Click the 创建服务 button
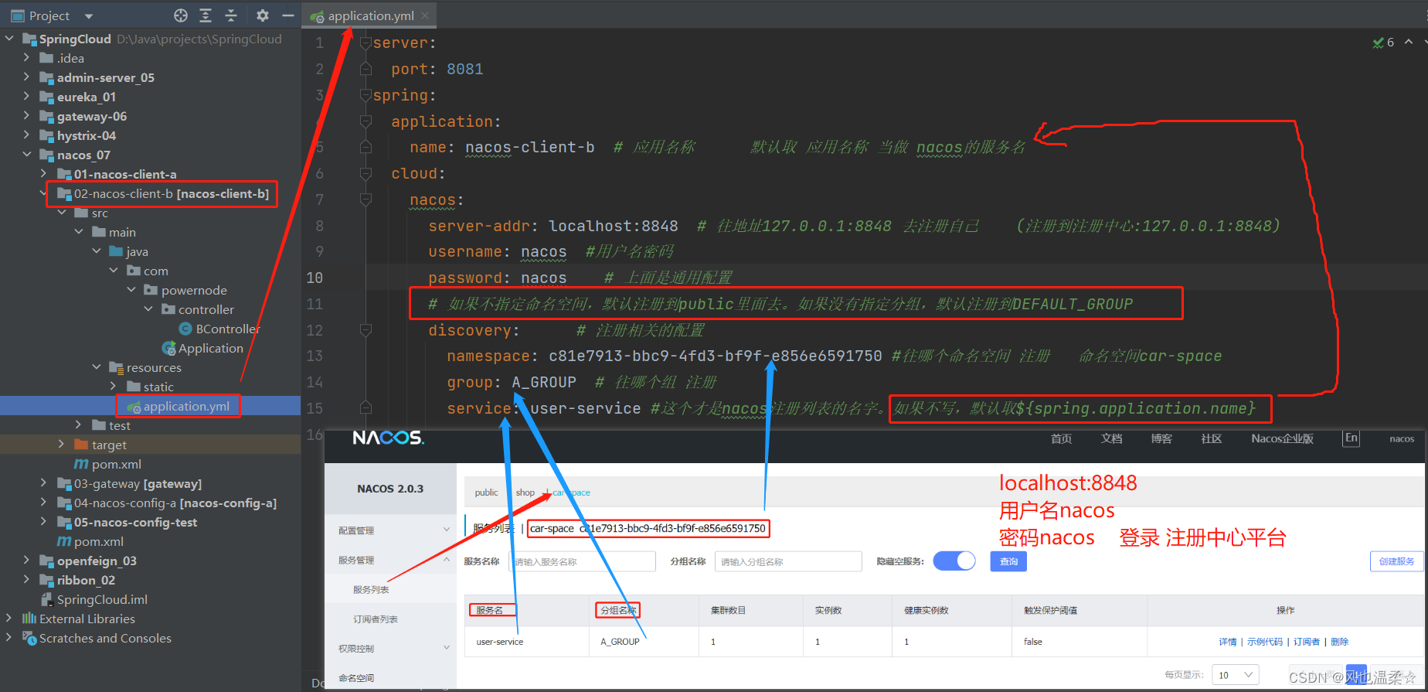Viewport: 1428px width, 692px height. tap(1396, 561)
